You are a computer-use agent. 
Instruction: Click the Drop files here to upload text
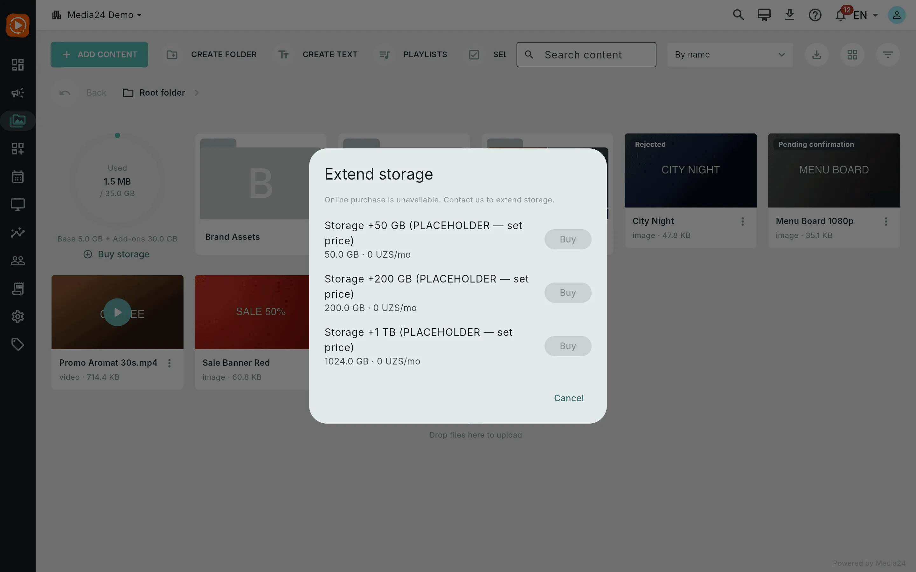(x=475, y=435)
